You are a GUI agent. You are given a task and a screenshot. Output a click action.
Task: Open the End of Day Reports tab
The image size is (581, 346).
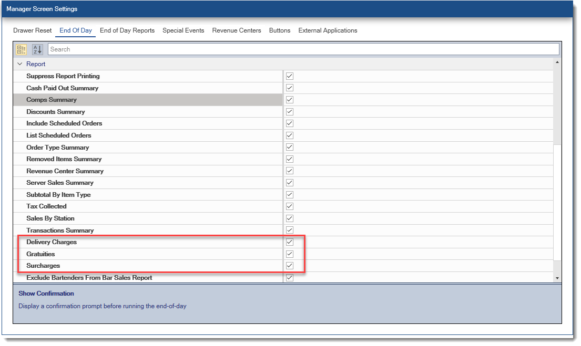[x=127, y=30]
